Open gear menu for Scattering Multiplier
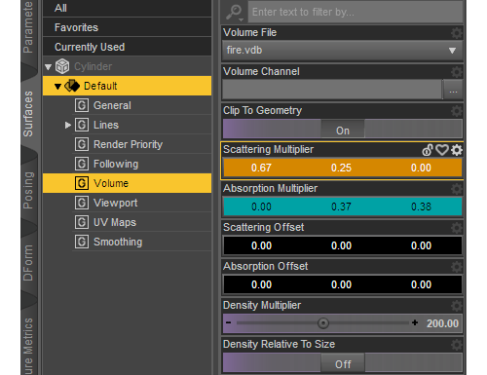 pyautogui.click(x=457, y=150)
